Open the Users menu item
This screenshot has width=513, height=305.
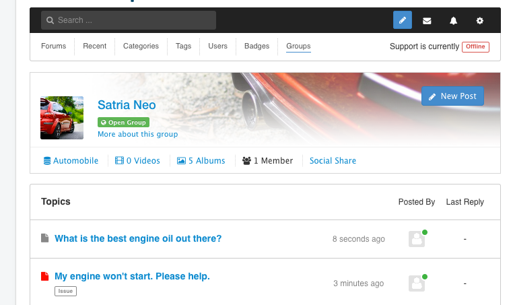(217, 46)
